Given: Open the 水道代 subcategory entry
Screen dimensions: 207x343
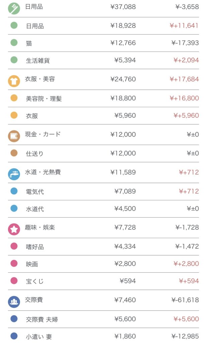Looking at the screenshot, I should [35, 209].
